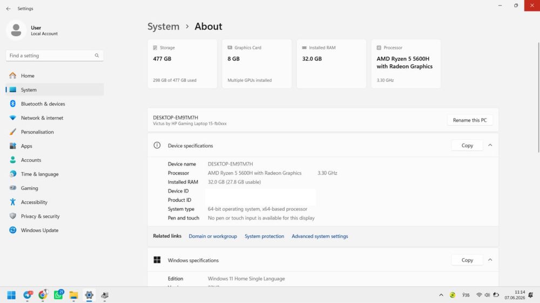Click the Wi-Fi tray icon
Image resolution: width=540 pixels, height=303 pixels.
pyautogui.click(x=478, y=295)
